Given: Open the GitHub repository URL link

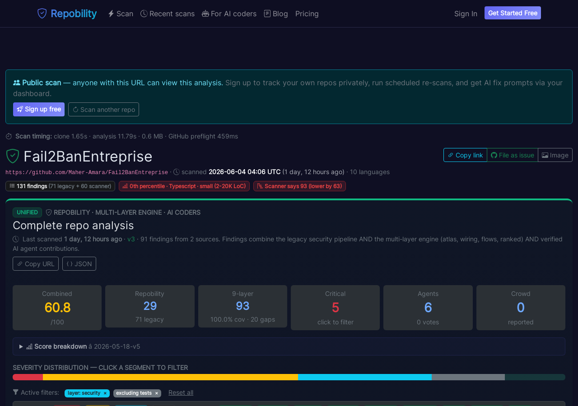Looking at the screenshot, I should (x=87, y=172).
